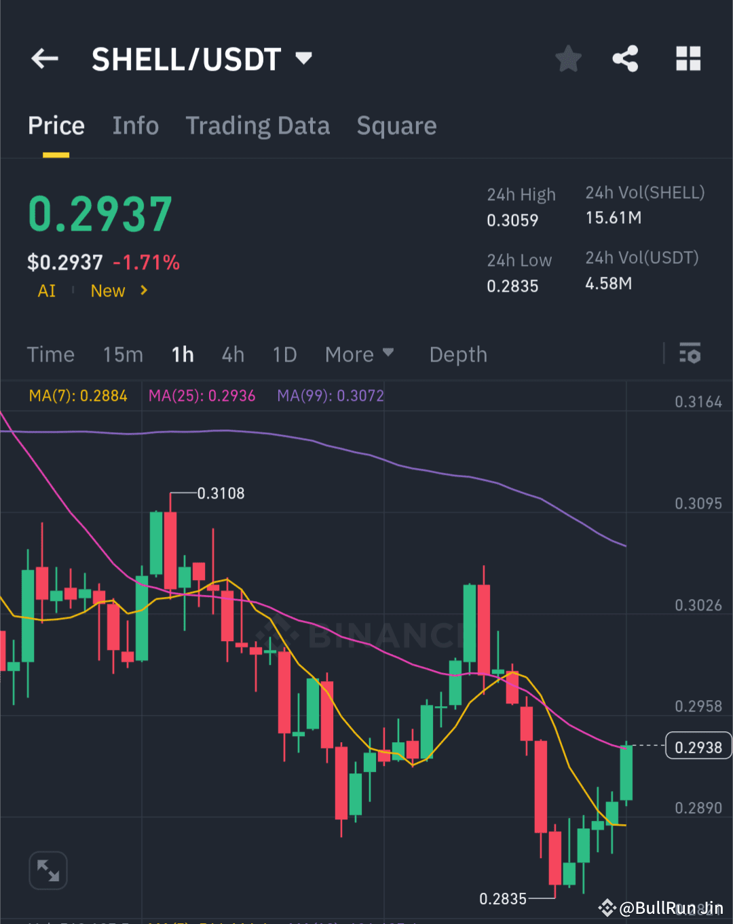This screenshot has height=924, width=733.
Task: Switch to the Info tab
Action: (x=136, y=126)
